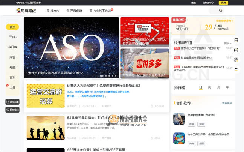Screen dimensions: 244x152
Task: Select 今日事 in left sidebar
Action: pyautogui.click(x=12, y=47)
